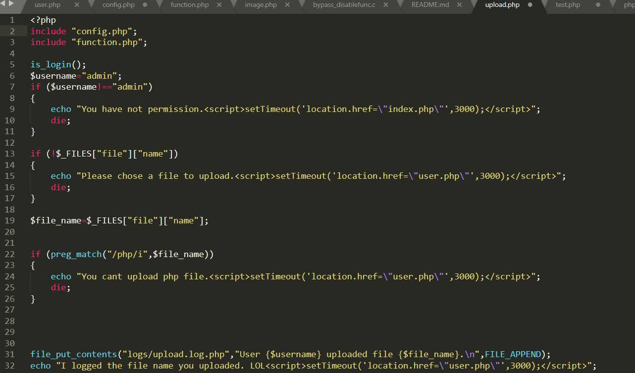This screenshot has width=635, height=373.
Task: Open the image.php tab
Action: (261, 5)
